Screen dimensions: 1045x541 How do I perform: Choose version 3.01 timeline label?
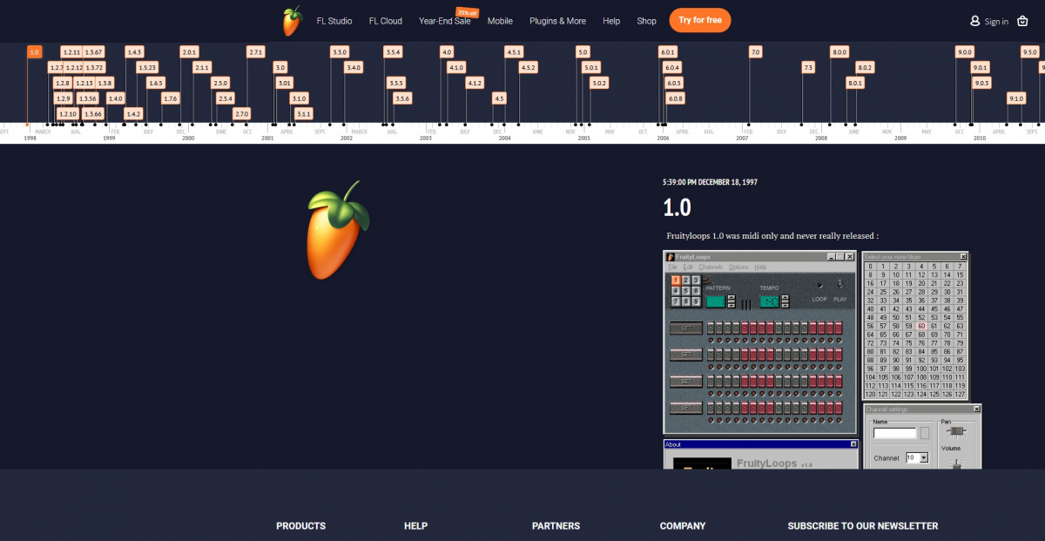285,83
